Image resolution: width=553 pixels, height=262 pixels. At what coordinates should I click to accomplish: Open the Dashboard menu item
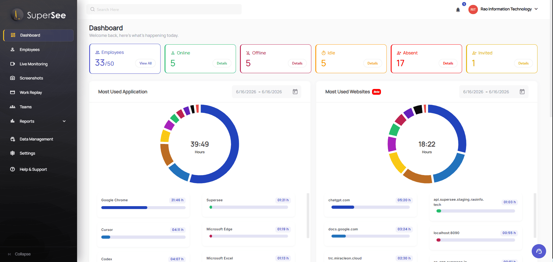coord(38,35)
